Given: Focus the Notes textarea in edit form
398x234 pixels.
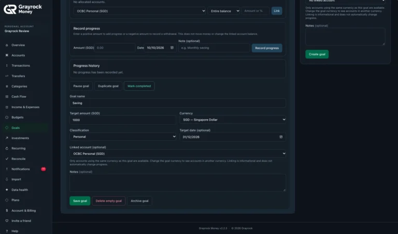Looking at the screenshot, I should coord(178,183).
